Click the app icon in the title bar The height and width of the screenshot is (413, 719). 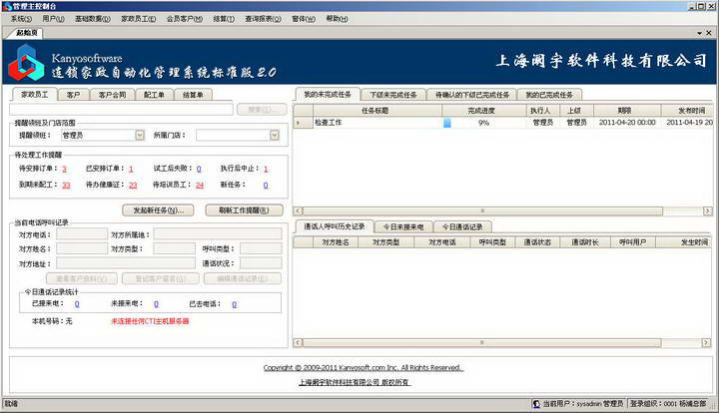pos(6,6)
